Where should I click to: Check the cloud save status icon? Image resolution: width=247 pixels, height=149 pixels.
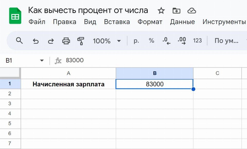tap(192, 11)
